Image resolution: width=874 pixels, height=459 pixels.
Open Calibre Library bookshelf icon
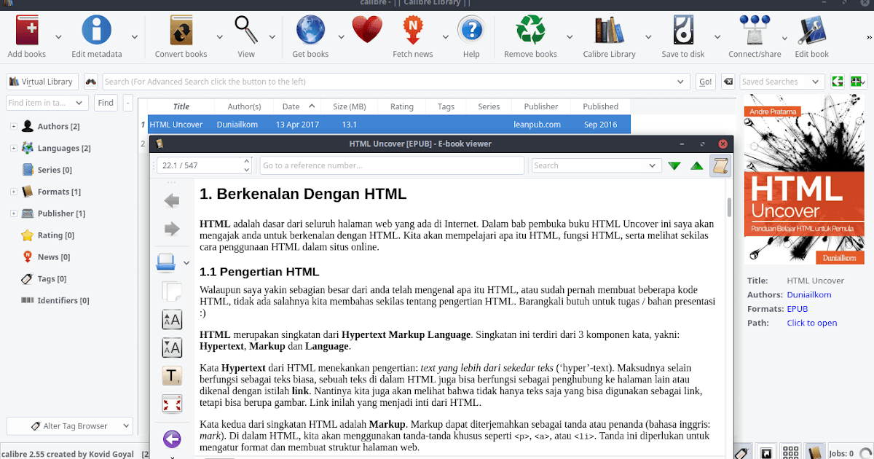pos(610,31)
